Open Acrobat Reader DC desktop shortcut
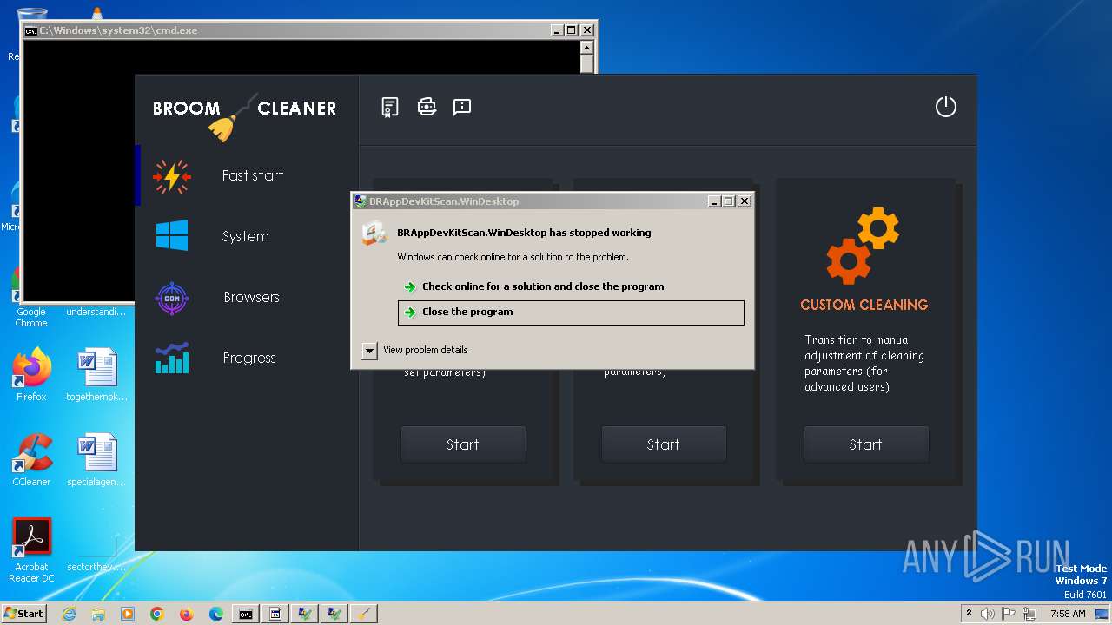Image resolution: width=1112 pixels, height=625 pixels. (31, 551)
